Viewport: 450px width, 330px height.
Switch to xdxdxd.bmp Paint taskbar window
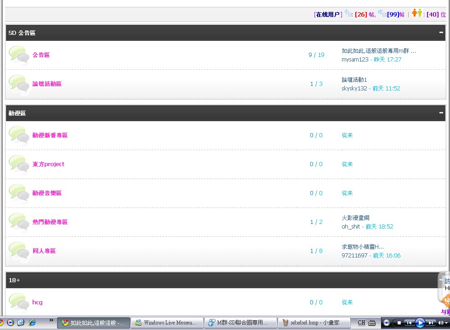pos(314,323)
